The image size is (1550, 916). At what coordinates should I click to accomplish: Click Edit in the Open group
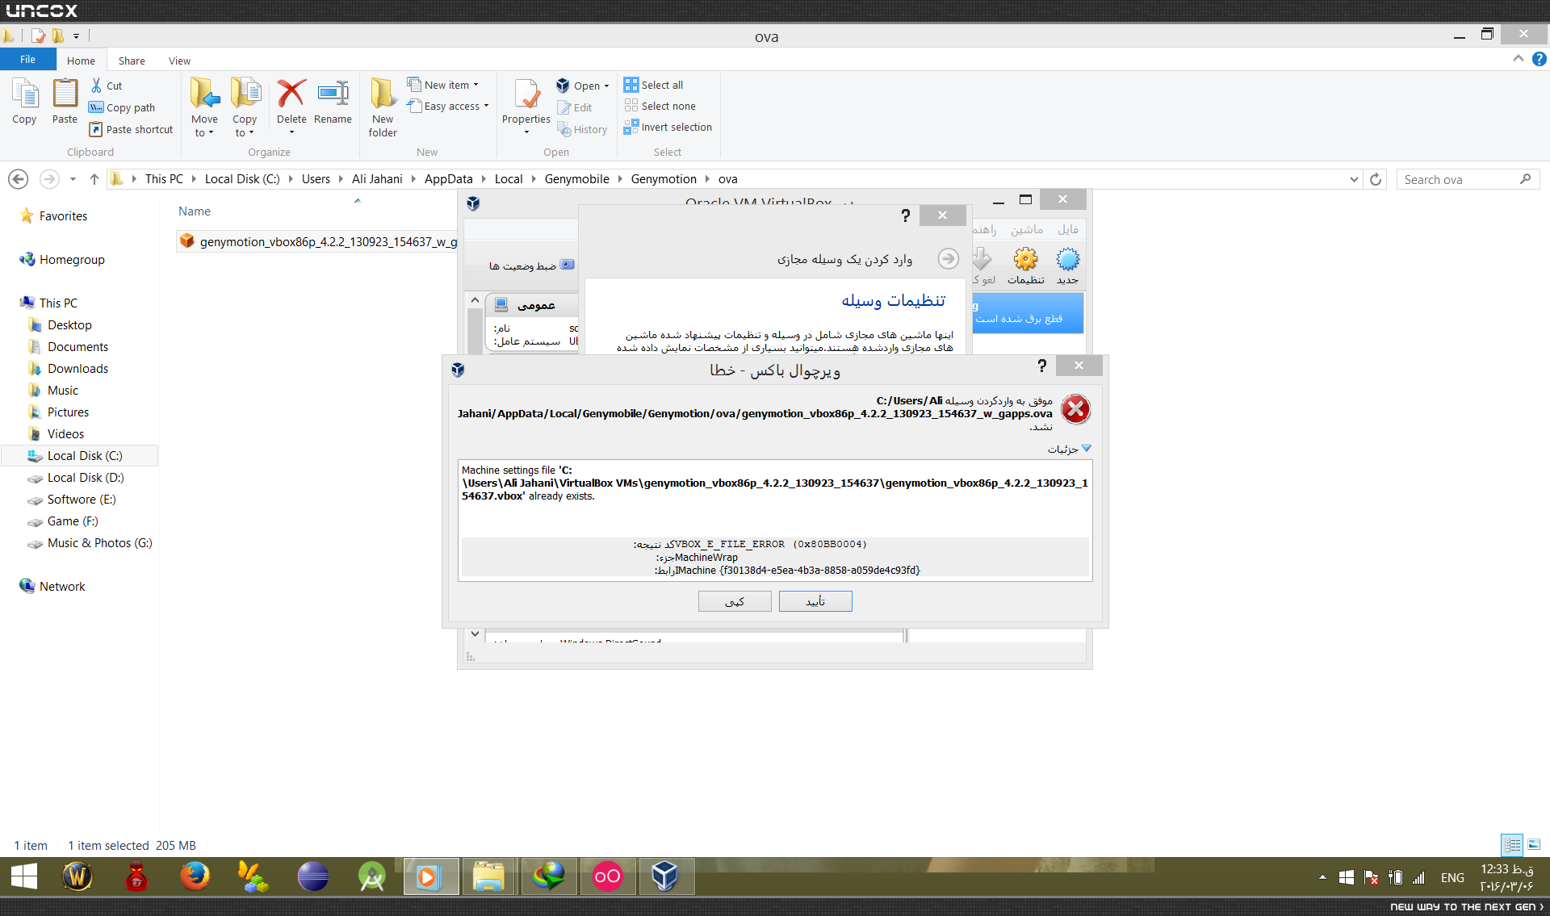pyautogui.click(x=575, y=107)
